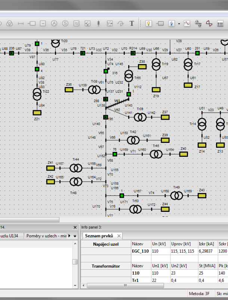Click the bar chart toolbar icon

click(x=220, y=24)
